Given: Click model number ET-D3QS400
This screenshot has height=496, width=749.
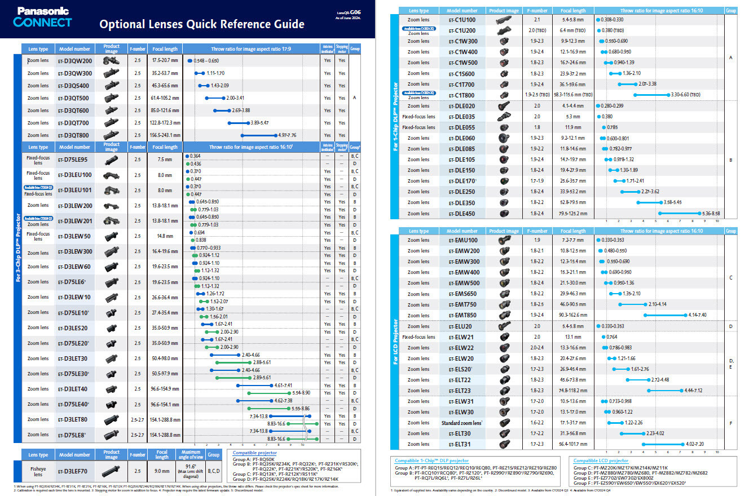Looking at the screenshot, I should 74,86.
